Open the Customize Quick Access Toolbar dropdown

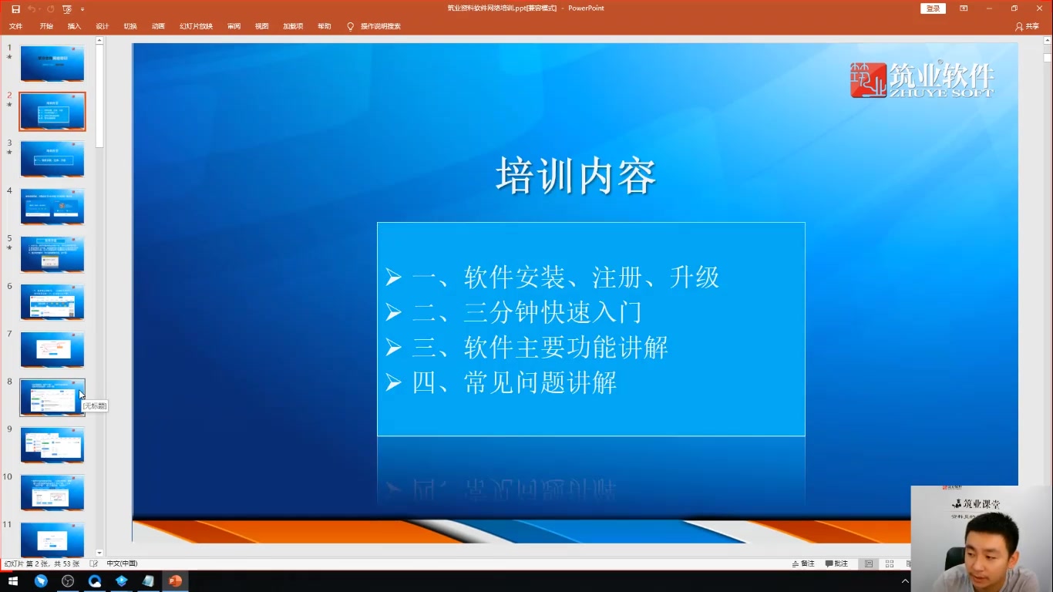(82, 9)
